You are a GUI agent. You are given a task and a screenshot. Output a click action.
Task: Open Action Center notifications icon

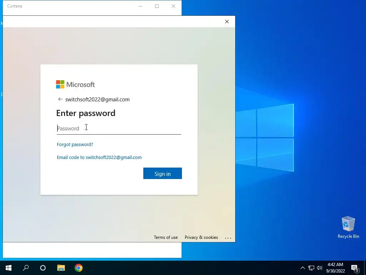tap(355, 268)
